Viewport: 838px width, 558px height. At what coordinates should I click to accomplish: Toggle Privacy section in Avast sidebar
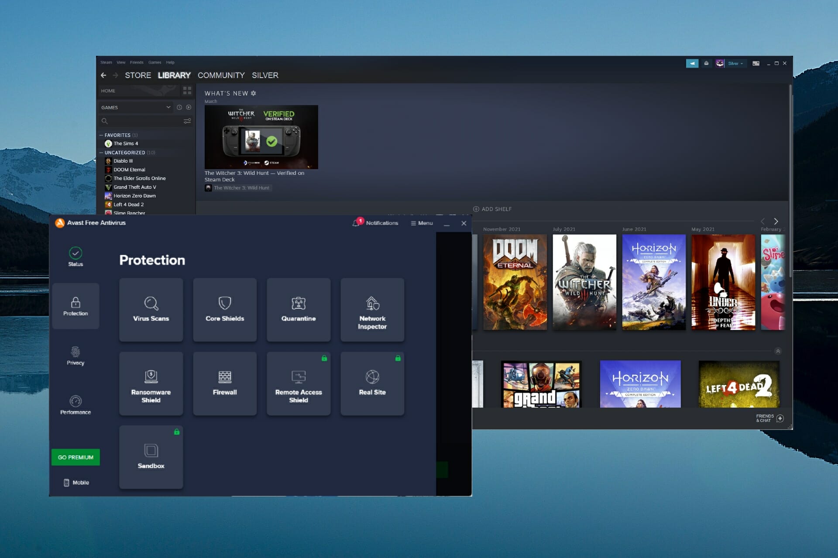pos(75,356)
